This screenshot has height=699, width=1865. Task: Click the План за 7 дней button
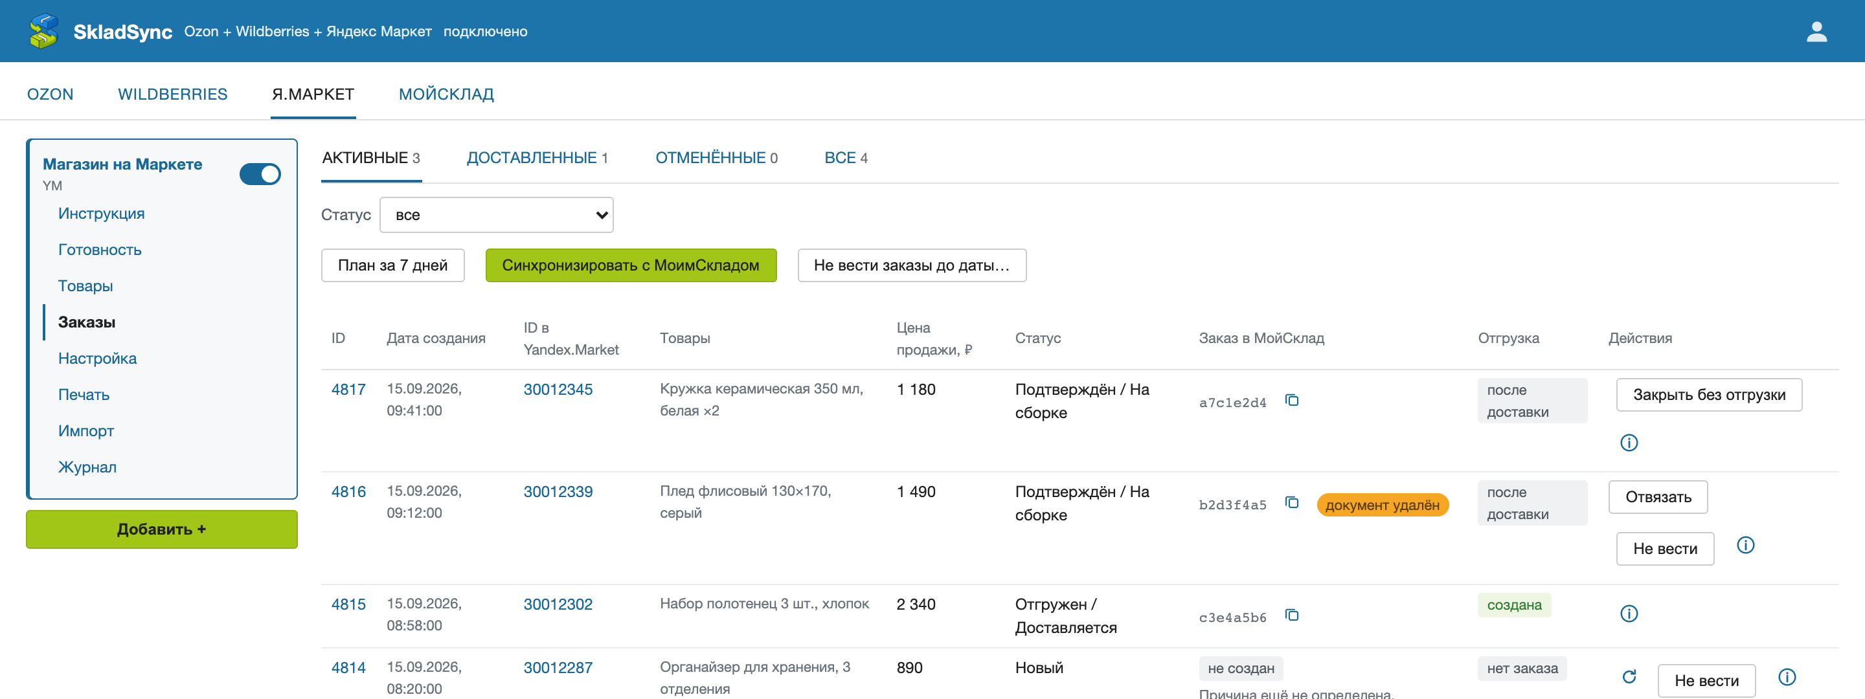(x=392, y=265)
